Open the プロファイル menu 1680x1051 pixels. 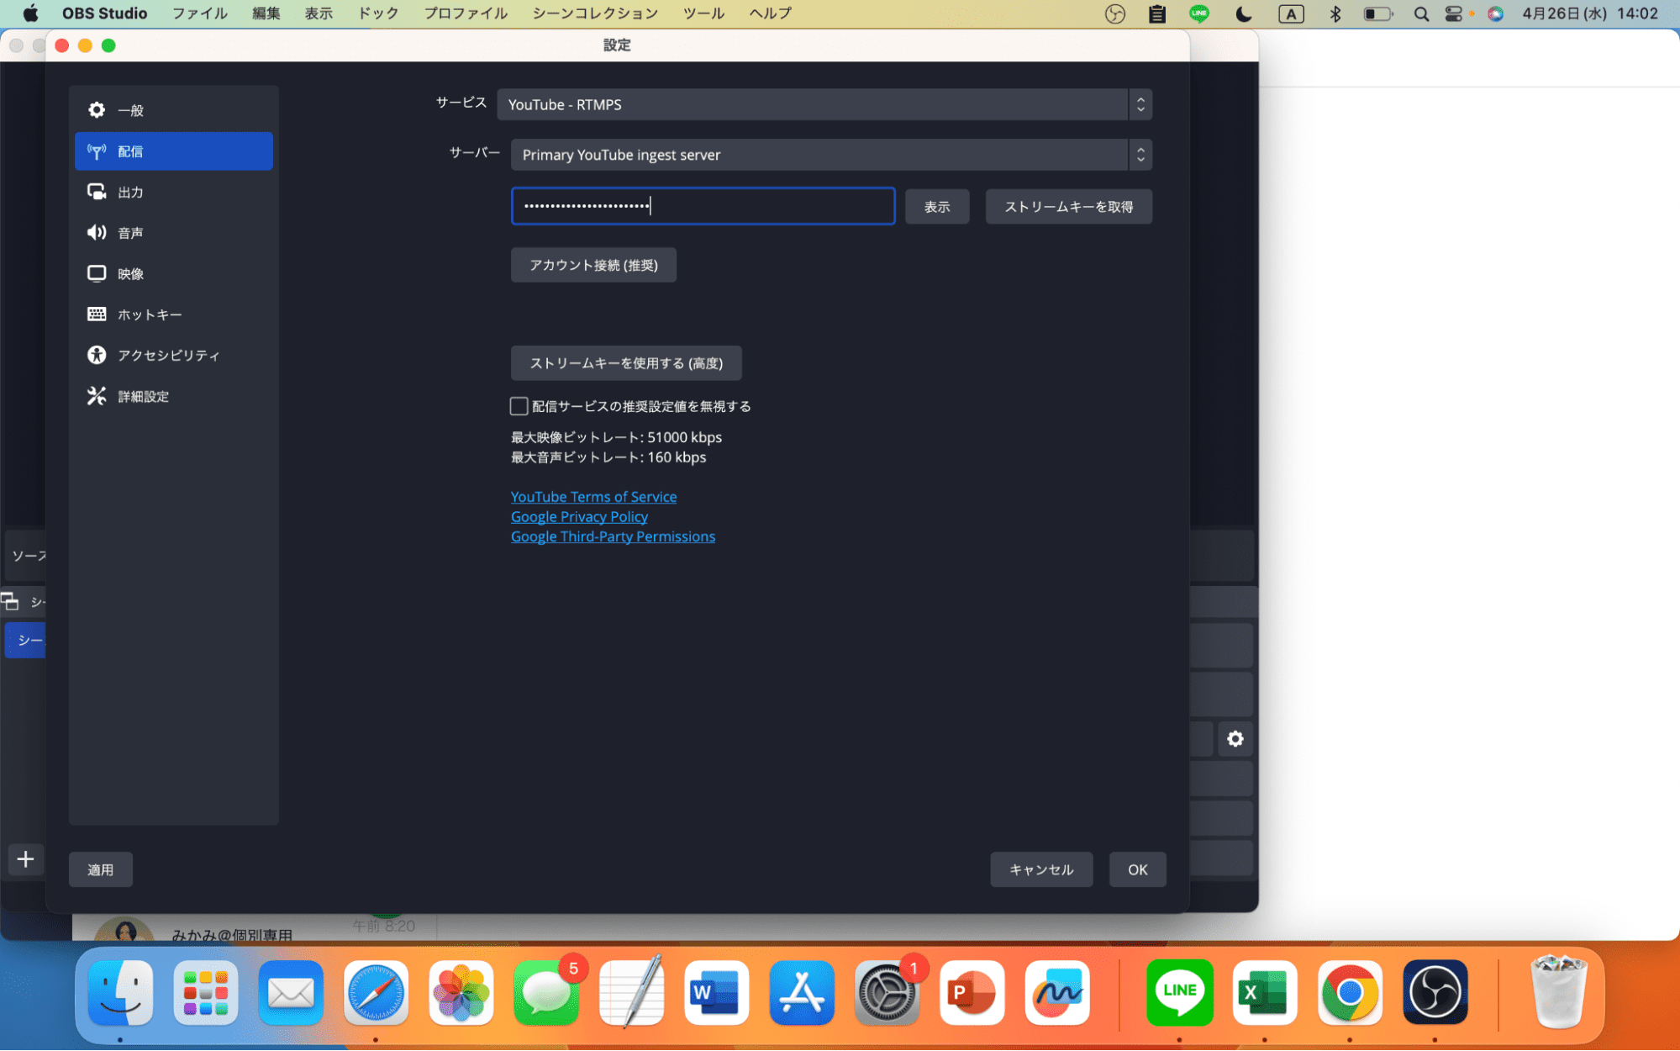(x=466, y=13)
